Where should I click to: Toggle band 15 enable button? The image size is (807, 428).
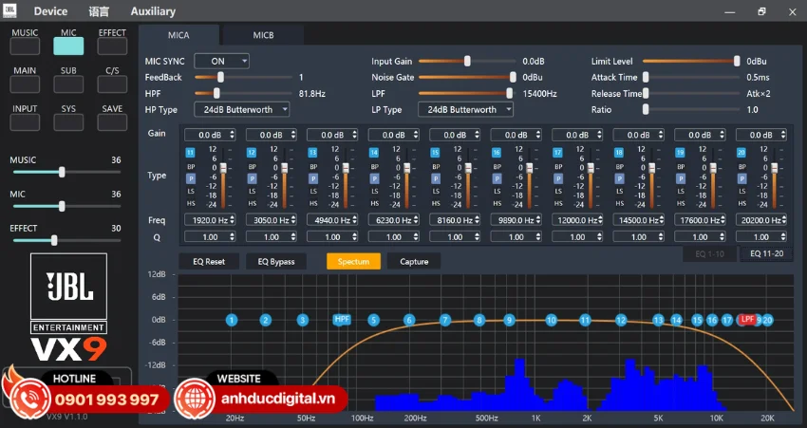436,153
